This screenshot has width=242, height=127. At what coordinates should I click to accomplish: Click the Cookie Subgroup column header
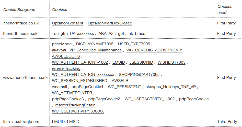pos(19,10)
